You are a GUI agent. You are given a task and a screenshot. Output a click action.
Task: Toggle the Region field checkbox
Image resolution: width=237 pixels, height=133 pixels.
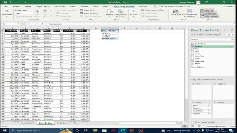click(x=193, y=47)
